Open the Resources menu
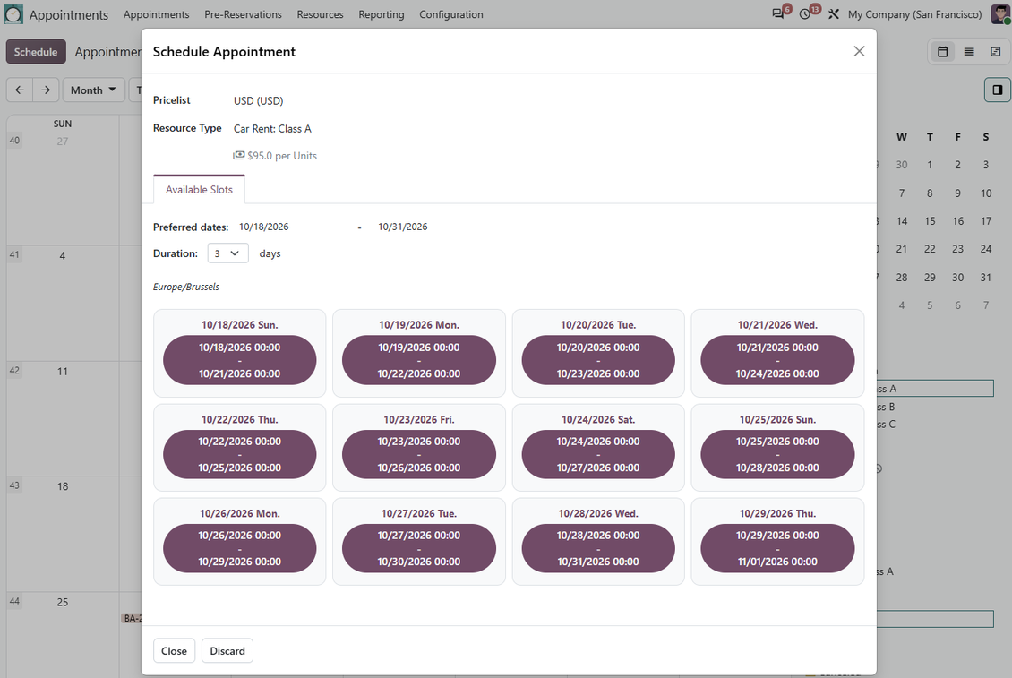Image resolution: width=1012 pixels, height=678 pixels. pos(320,14)
